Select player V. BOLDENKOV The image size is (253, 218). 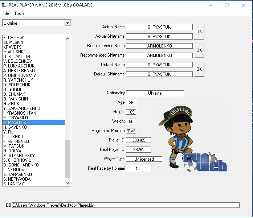click(x=33, y=61)
